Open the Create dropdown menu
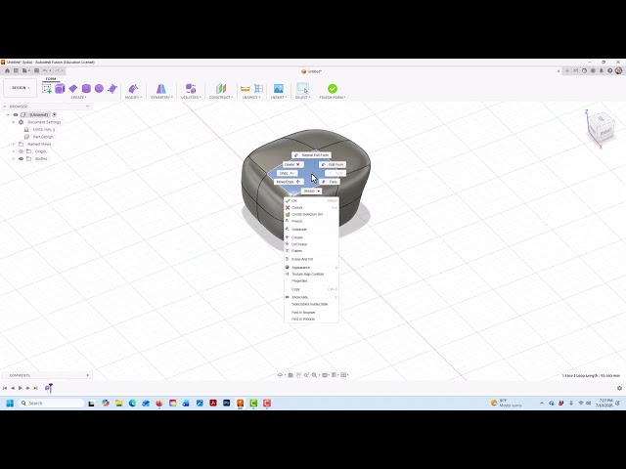This screenshot has width=626, height=469. (78, 98)
